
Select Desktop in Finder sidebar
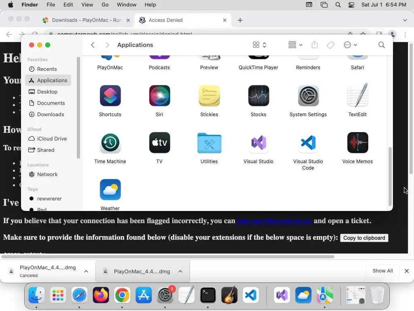pos(48,92)
